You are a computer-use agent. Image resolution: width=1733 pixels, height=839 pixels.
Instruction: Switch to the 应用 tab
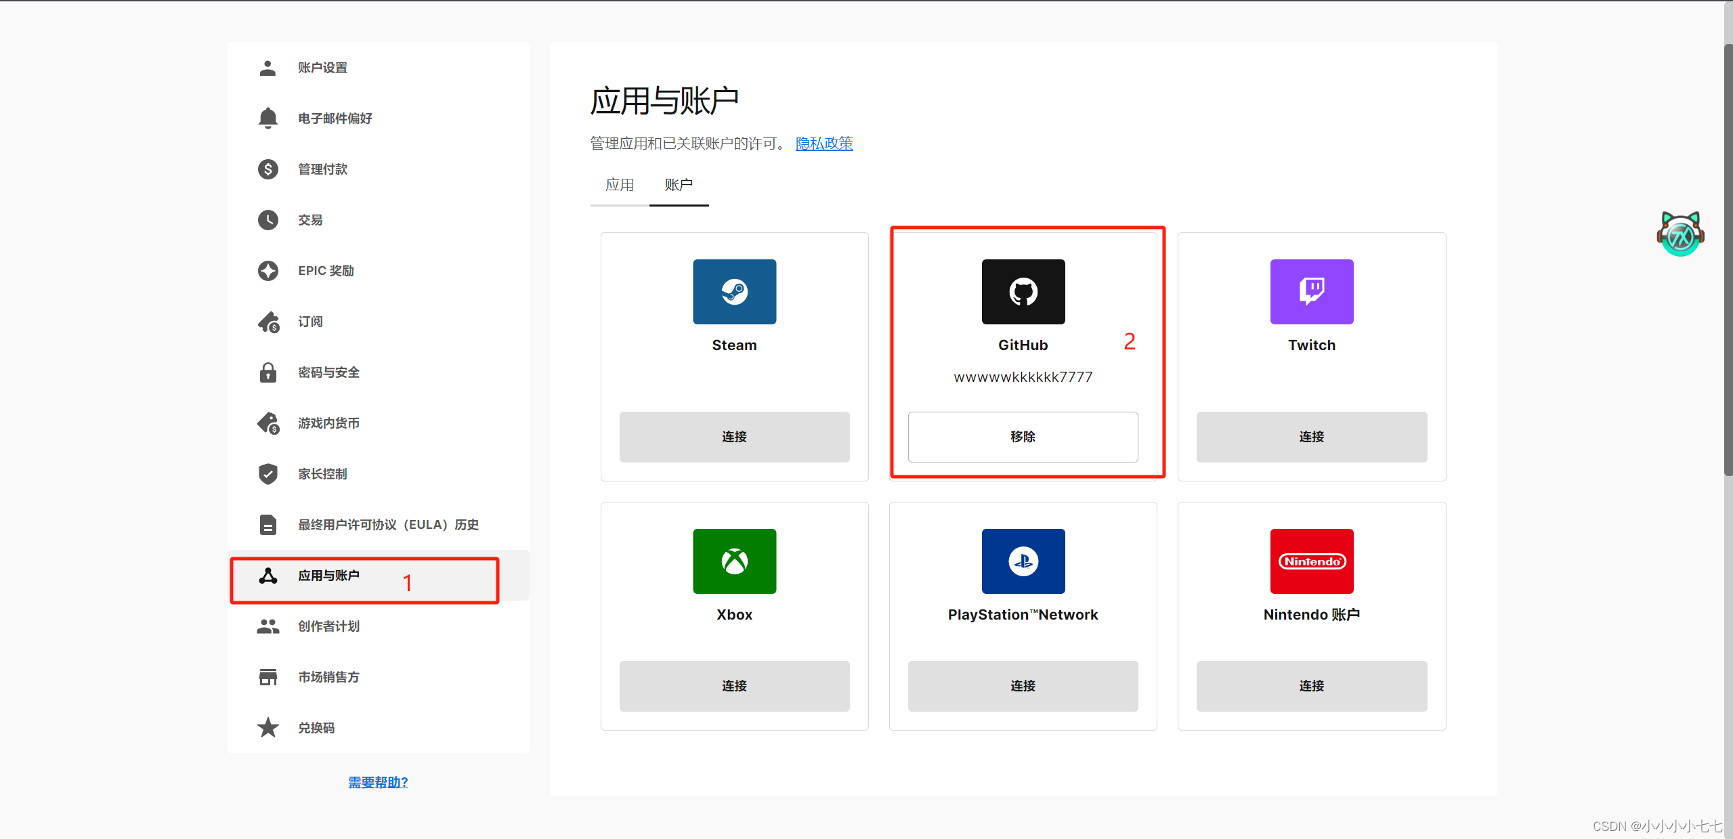coord(620,185)
